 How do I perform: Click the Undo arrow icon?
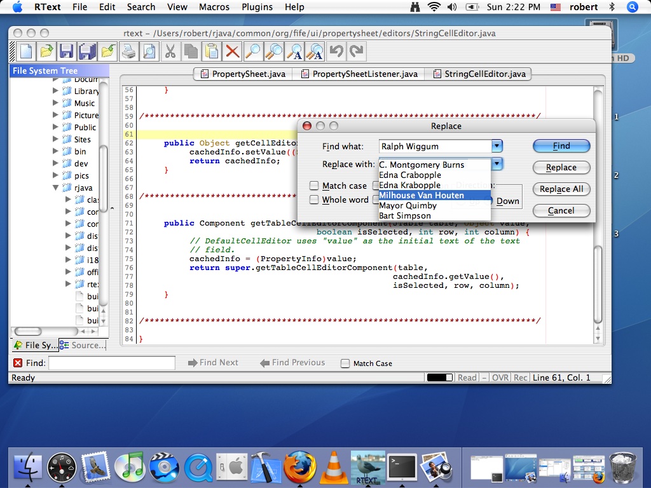click(x=336, y=51)
